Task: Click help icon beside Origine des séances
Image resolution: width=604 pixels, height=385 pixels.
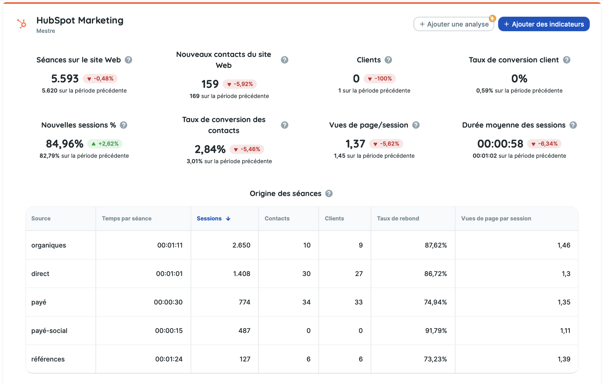Action: tap(329, 194)
